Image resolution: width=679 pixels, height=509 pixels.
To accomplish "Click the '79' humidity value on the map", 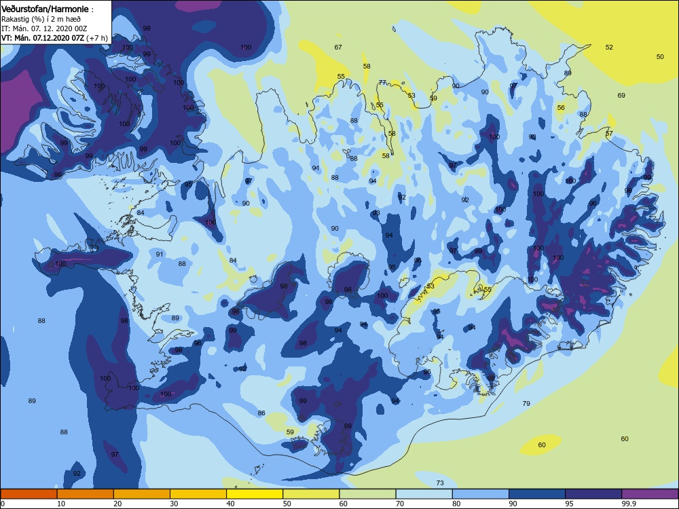I will [526, 403].
